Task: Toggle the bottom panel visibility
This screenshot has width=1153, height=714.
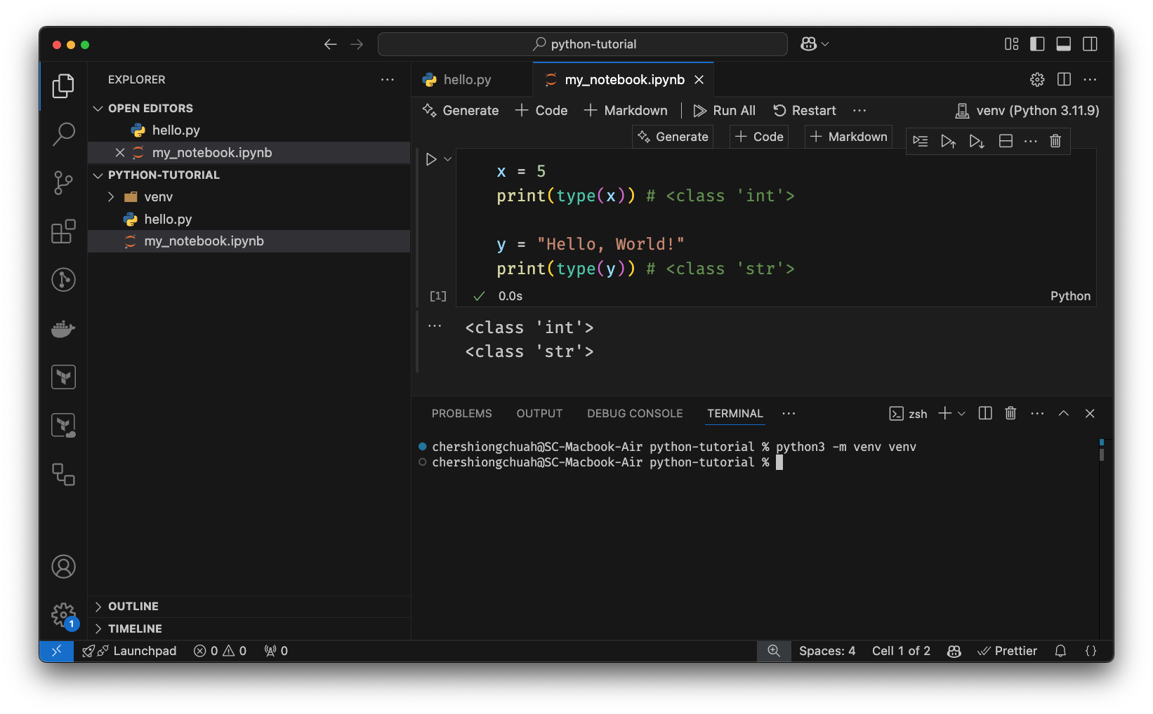Action: pyautogui.click(x=1064, y=44)
